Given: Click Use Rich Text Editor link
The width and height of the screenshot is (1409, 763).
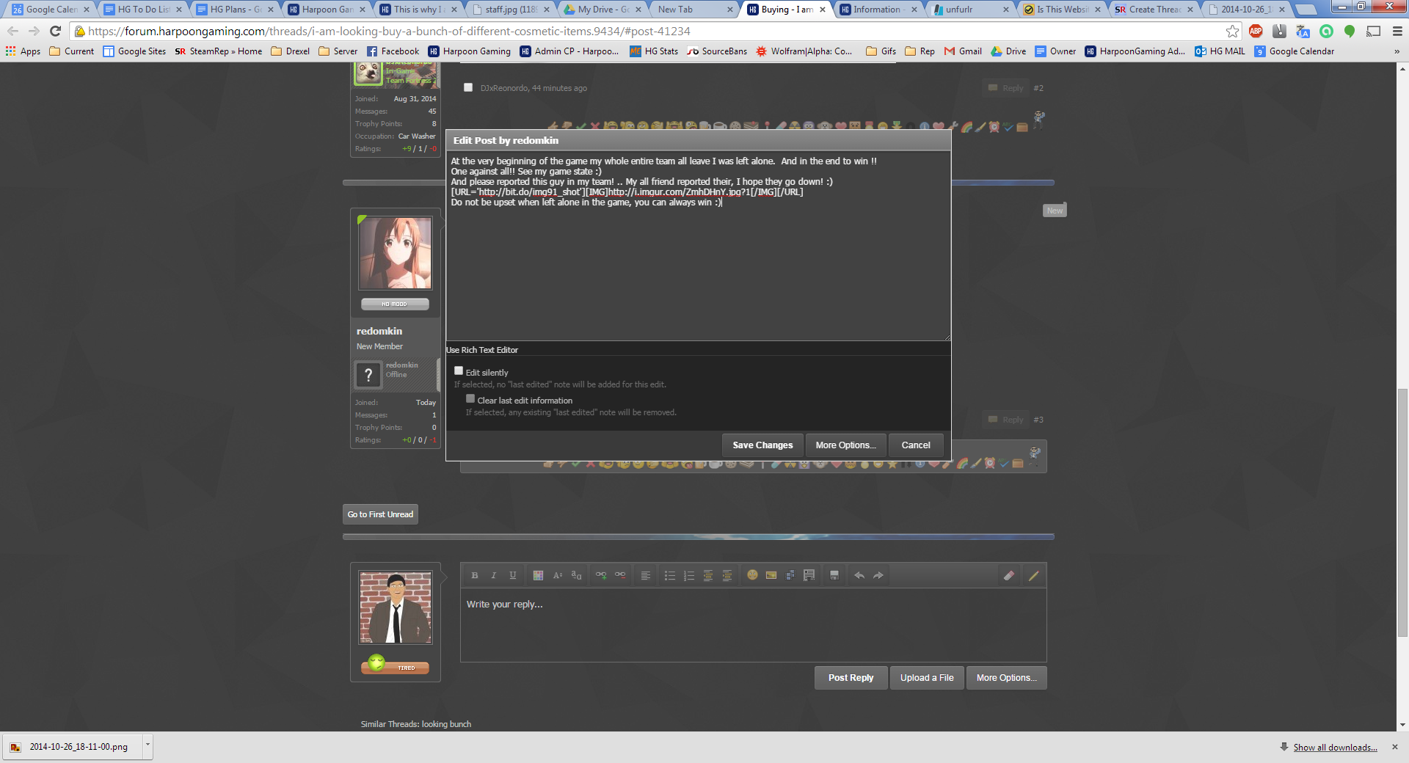Looking at the screenshot, I should coord(482,350).
